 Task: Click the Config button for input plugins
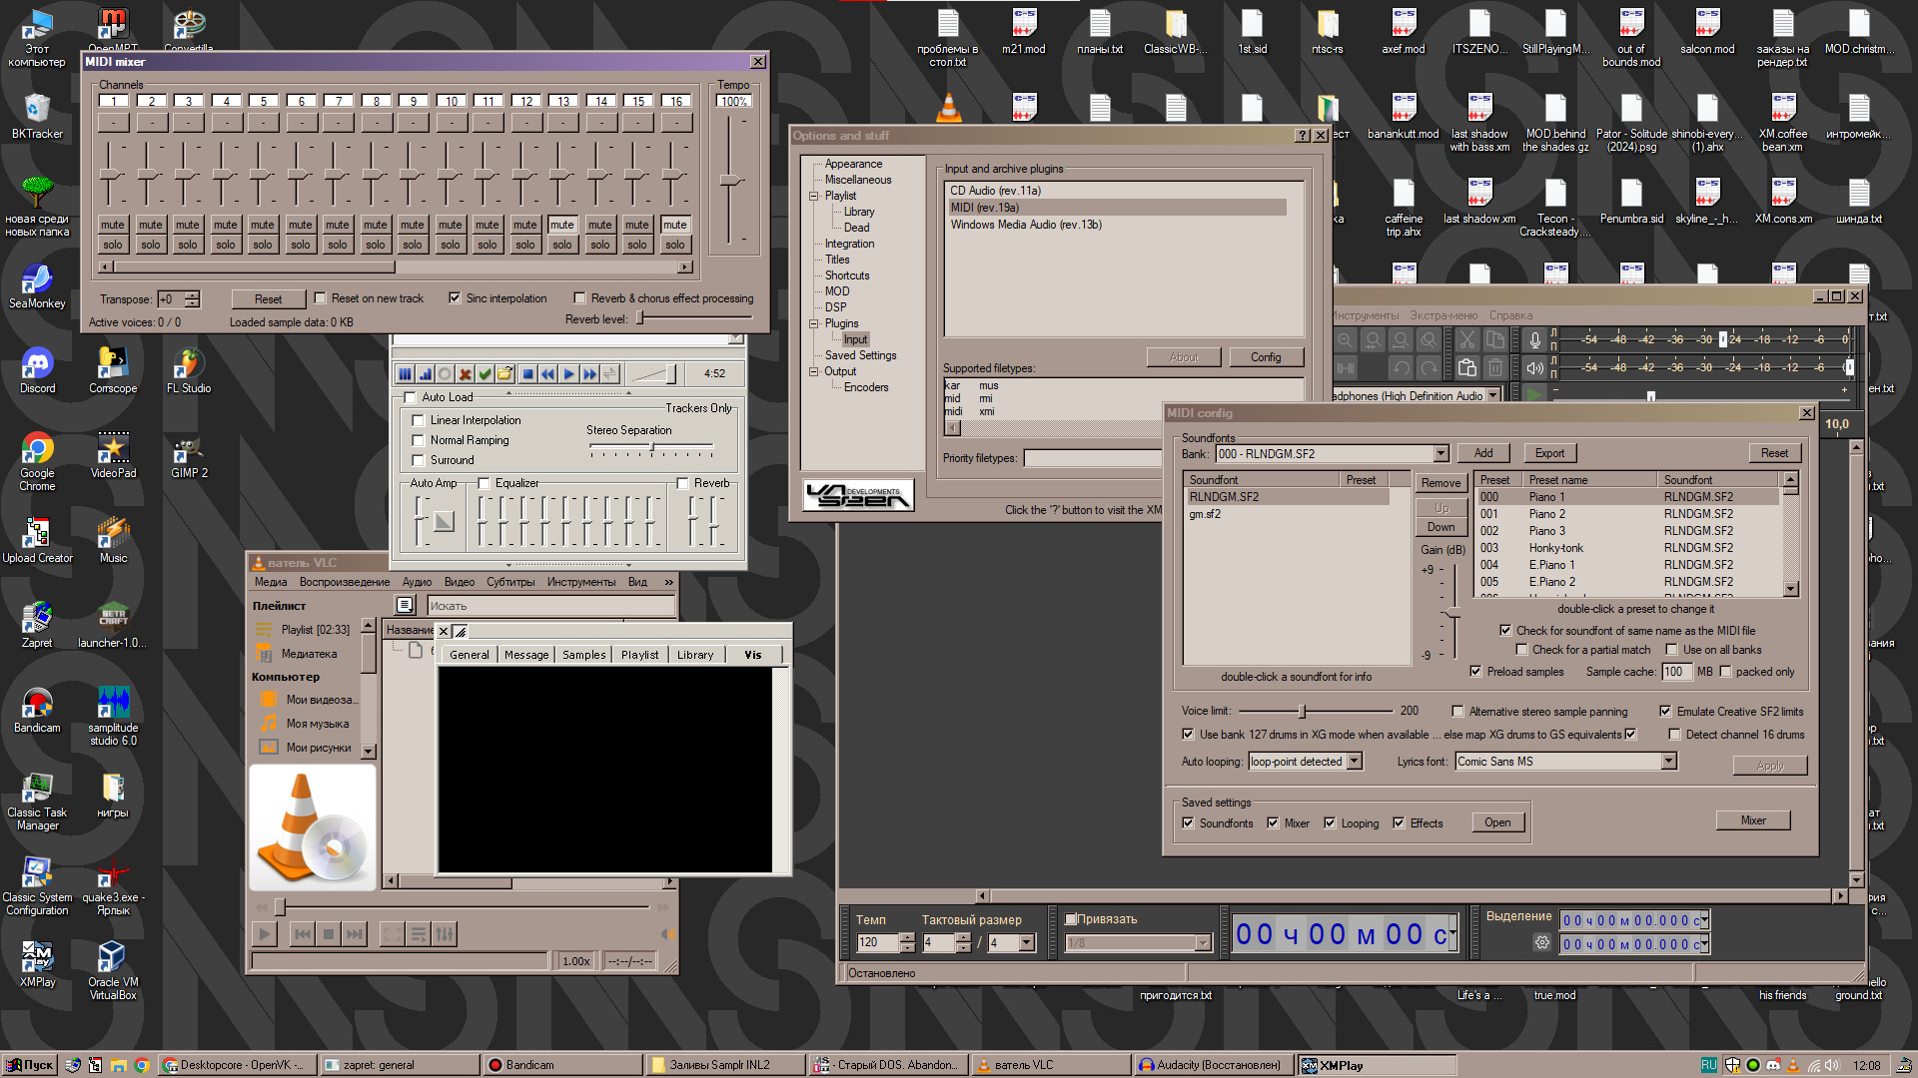(x=1265, y=357)
